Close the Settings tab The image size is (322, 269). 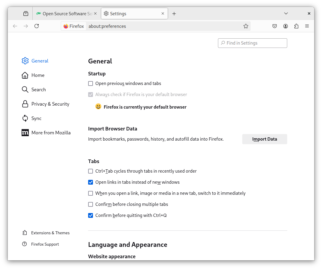[163, 14]
